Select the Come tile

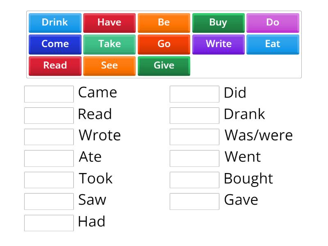[x=55, y=44]
